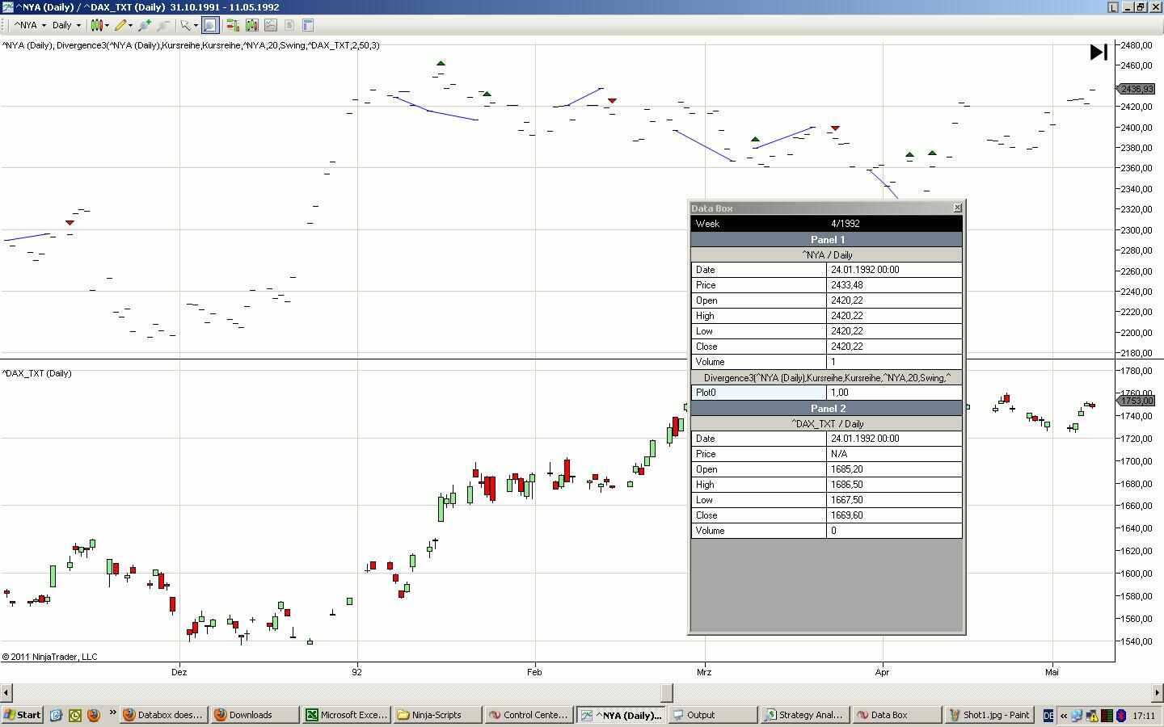Close the Data Box window

coord(957,208)
